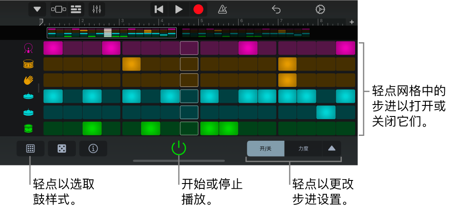
Task: Select the green tom drum row icon
Action: coord(28,128)
